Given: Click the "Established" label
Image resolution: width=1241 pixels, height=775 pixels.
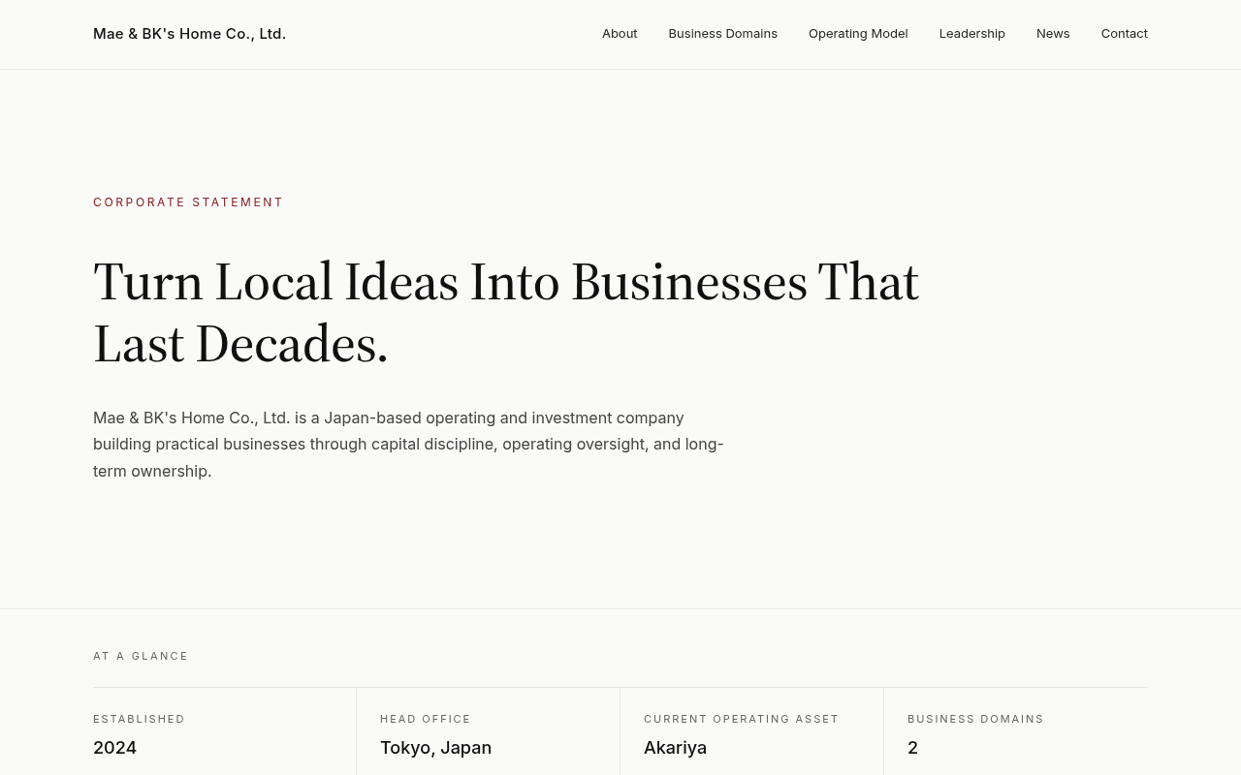Looking at the screenshot, I should tap(139, 719).
